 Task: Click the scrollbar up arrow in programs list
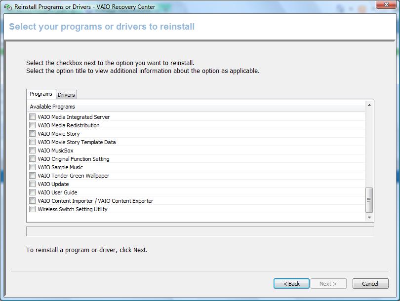(x=369, y=105)
